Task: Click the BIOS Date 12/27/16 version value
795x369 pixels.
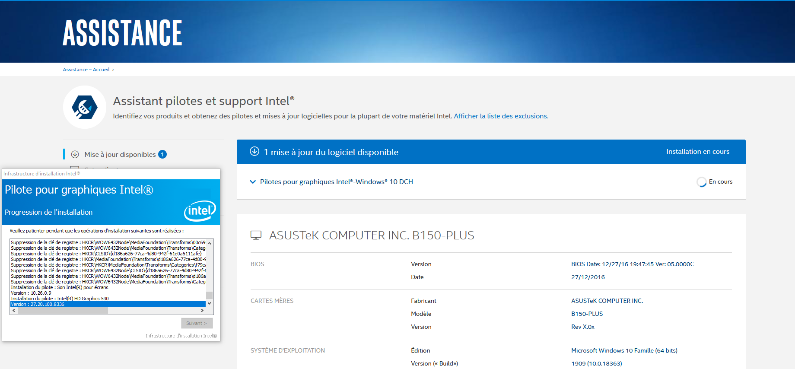Action: (633, 264)
